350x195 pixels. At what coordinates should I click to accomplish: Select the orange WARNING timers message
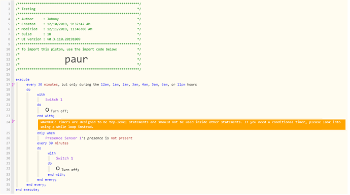192,124
